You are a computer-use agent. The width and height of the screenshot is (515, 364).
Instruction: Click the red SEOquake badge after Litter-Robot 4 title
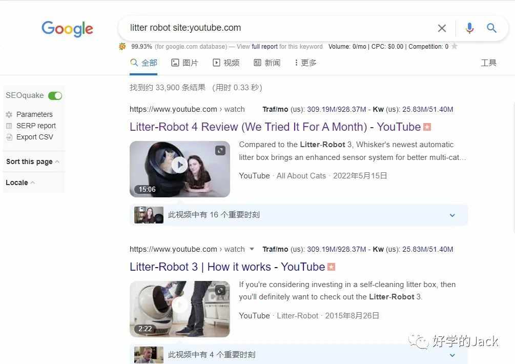pos(427,127)
